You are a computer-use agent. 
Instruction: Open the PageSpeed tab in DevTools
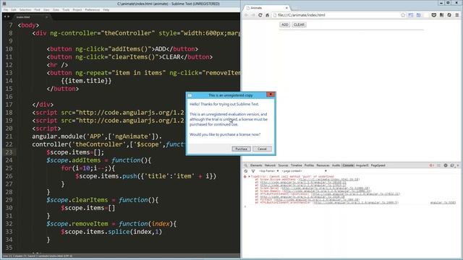pyautogui.click(x=378, y=165)
